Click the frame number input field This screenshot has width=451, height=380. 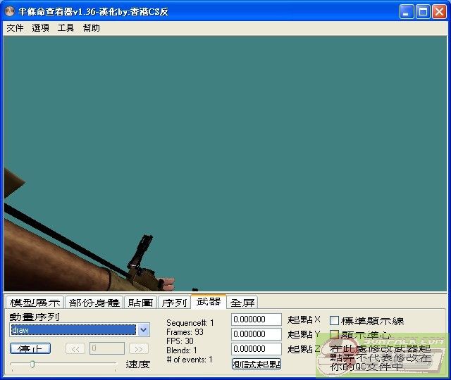click(x=107, y=348)
